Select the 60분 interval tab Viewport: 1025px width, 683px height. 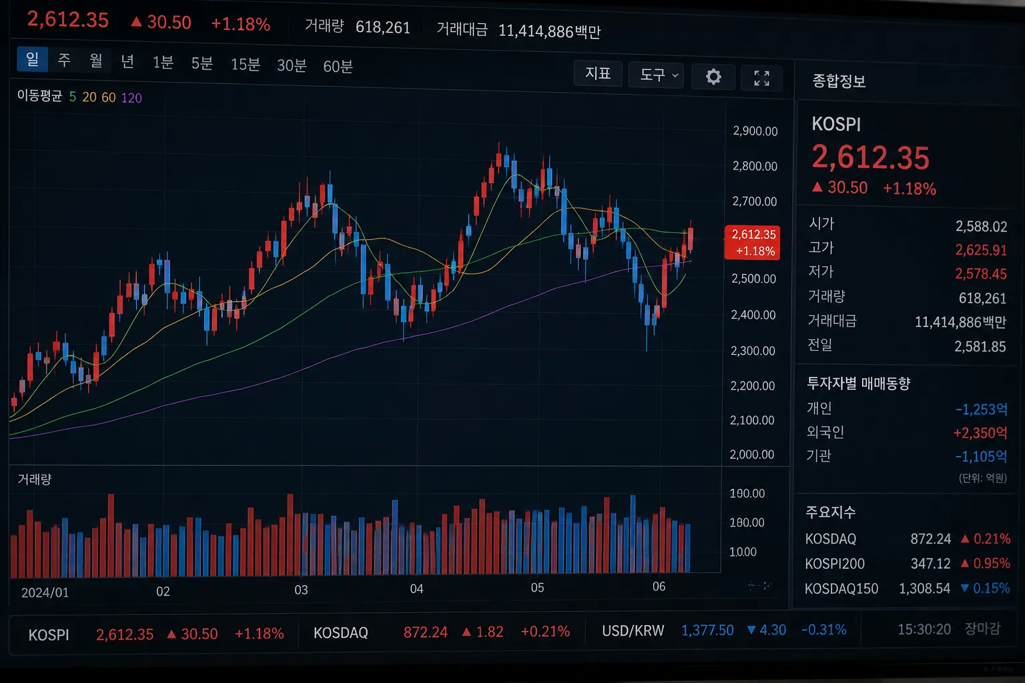[x=338, y=66]
